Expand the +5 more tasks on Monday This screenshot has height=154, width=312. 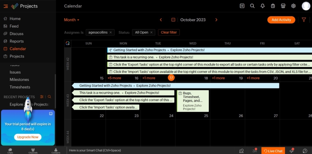click(x=114, y=78)
